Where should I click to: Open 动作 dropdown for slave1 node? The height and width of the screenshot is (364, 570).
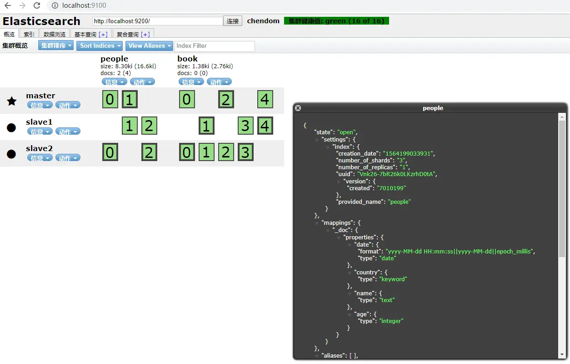coord(68,131)
